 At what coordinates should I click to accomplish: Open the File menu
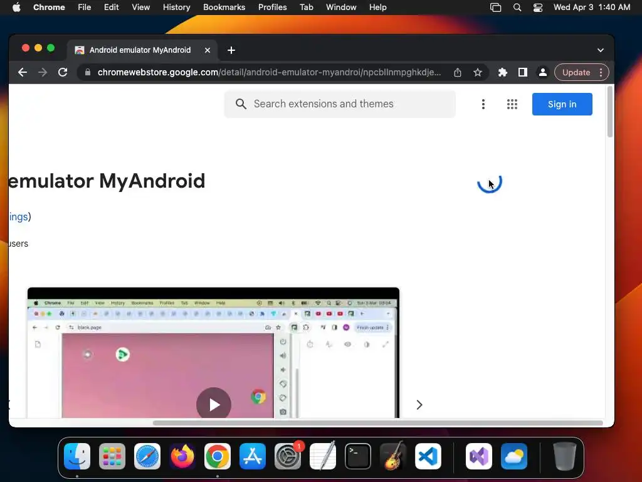85,8
